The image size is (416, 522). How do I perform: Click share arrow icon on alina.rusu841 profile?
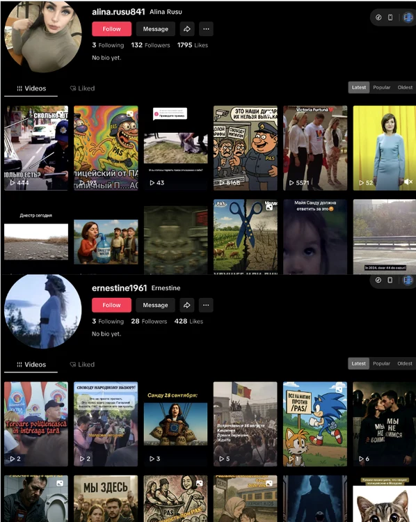(x=187, y=29)
